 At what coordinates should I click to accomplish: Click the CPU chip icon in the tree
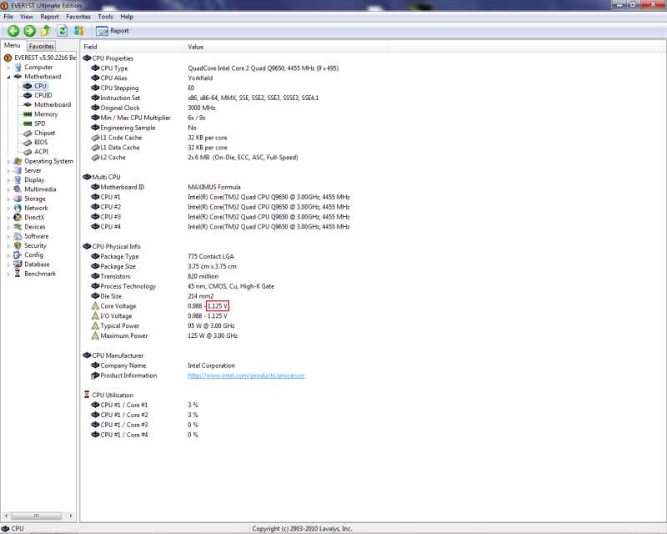pos(28,86)
